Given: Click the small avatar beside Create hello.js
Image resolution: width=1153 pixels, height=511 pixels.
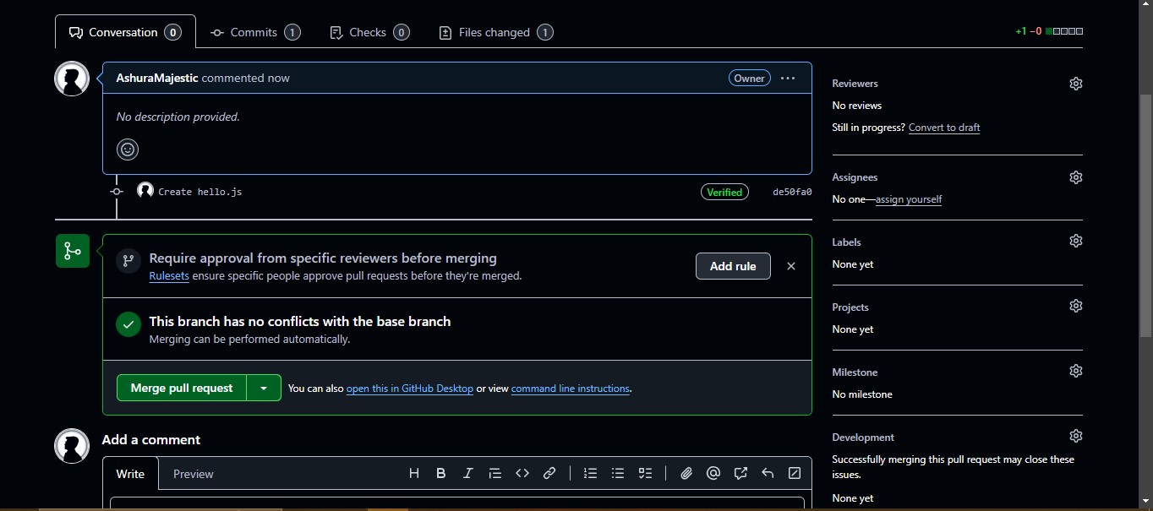Looking at the screenshot, I should (145, 190).
